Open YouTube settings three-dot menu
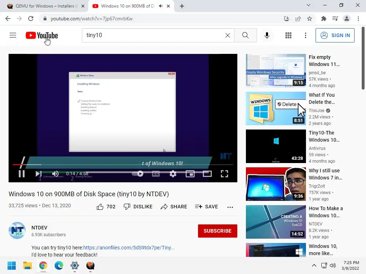Screen dimensions: 366x274 point(305,35)
